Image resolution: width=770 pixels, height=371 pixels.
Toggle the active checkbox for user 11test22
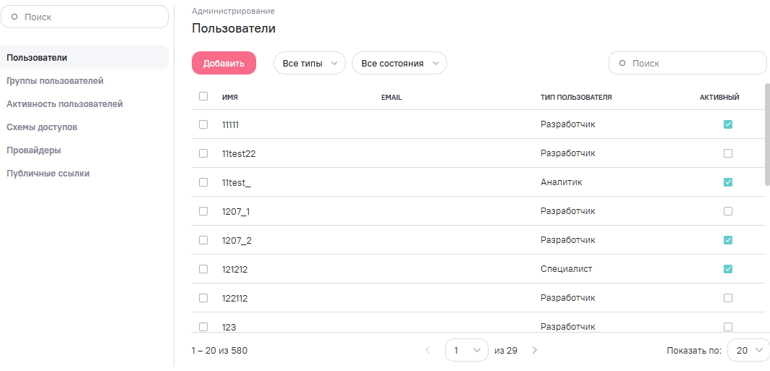pos(728,153)
